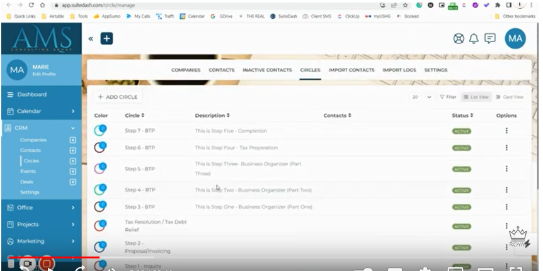Open options menu for Step 6 - BTP
543x271 pixels.
[x=506, y=148]
